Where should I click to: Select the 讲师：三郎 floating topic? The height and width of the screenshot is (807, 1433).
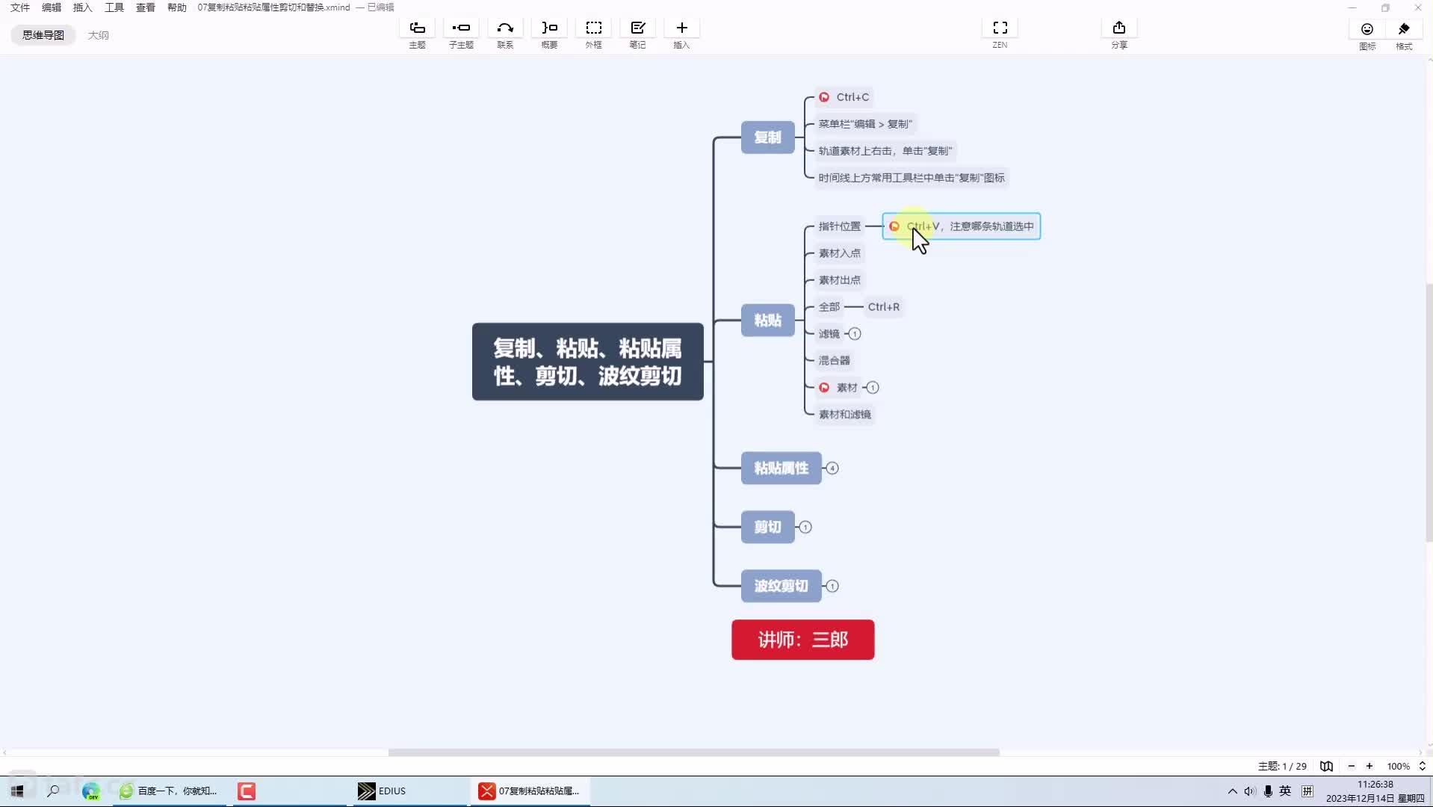click(x=802, y=640)
